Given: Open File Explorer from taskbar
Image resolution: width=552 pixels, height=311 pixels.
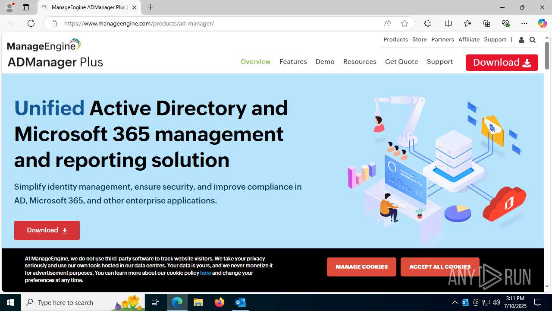Looking at the screenshot, I should tap(198, 302).
